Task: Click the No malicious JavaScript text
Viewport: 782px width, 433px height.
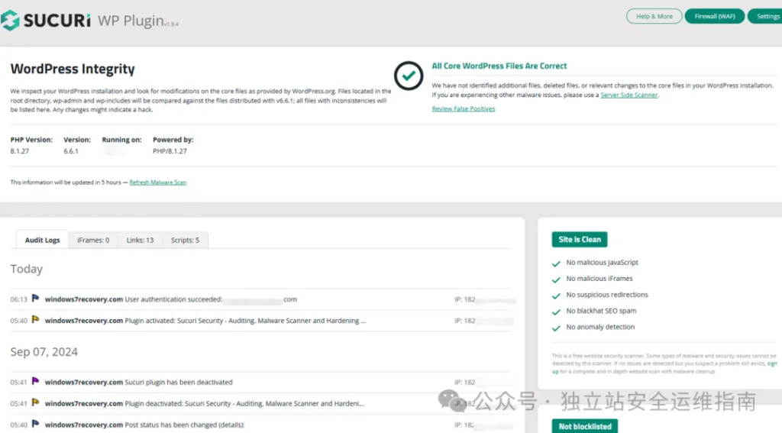Action: pos(602,263)
